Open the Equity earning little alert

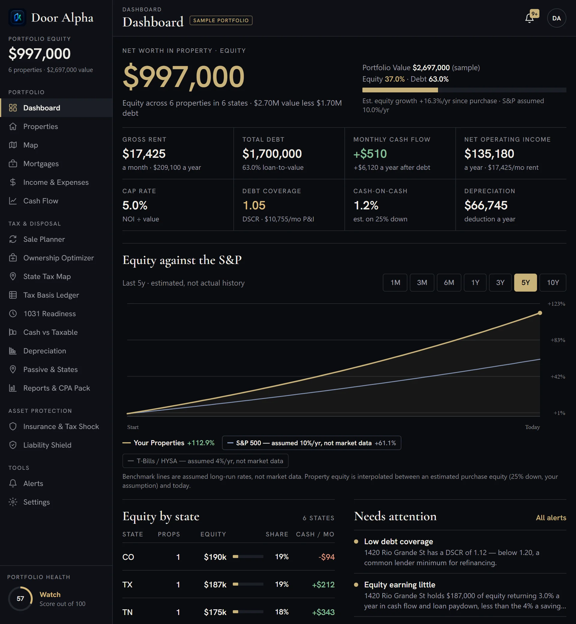click(460, 595)
